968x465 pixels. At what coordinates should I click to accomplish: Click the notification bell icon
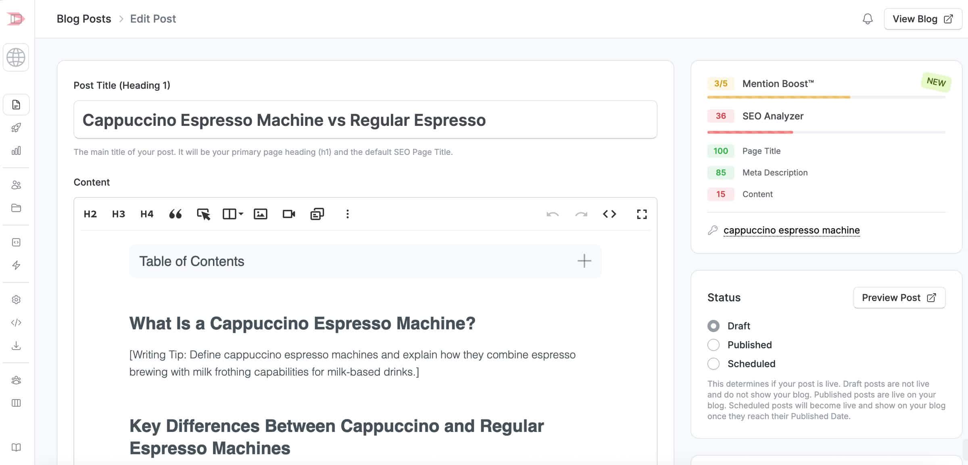[x=868, y=19]
